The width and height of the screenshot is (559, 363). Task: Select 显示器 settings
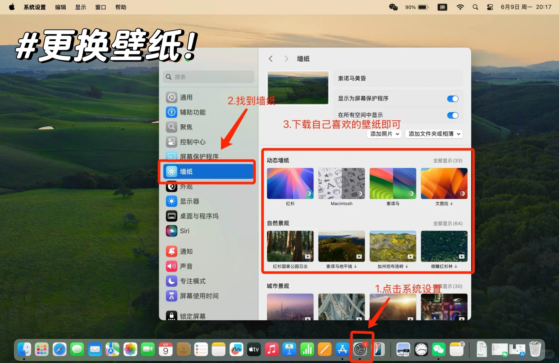tap(190, 201)
